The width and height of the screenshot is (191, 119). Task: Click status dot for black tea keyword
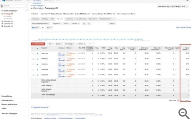(x=38, y=59)
